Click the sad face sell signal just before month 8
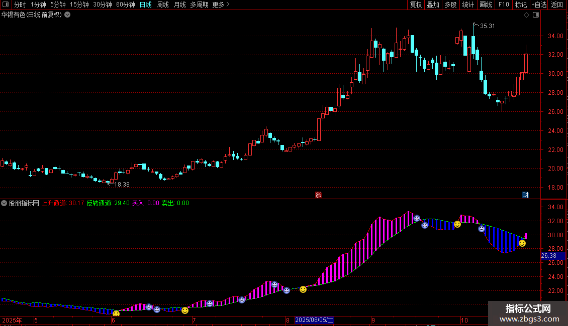568x326 pixels. tap(287, 290)
